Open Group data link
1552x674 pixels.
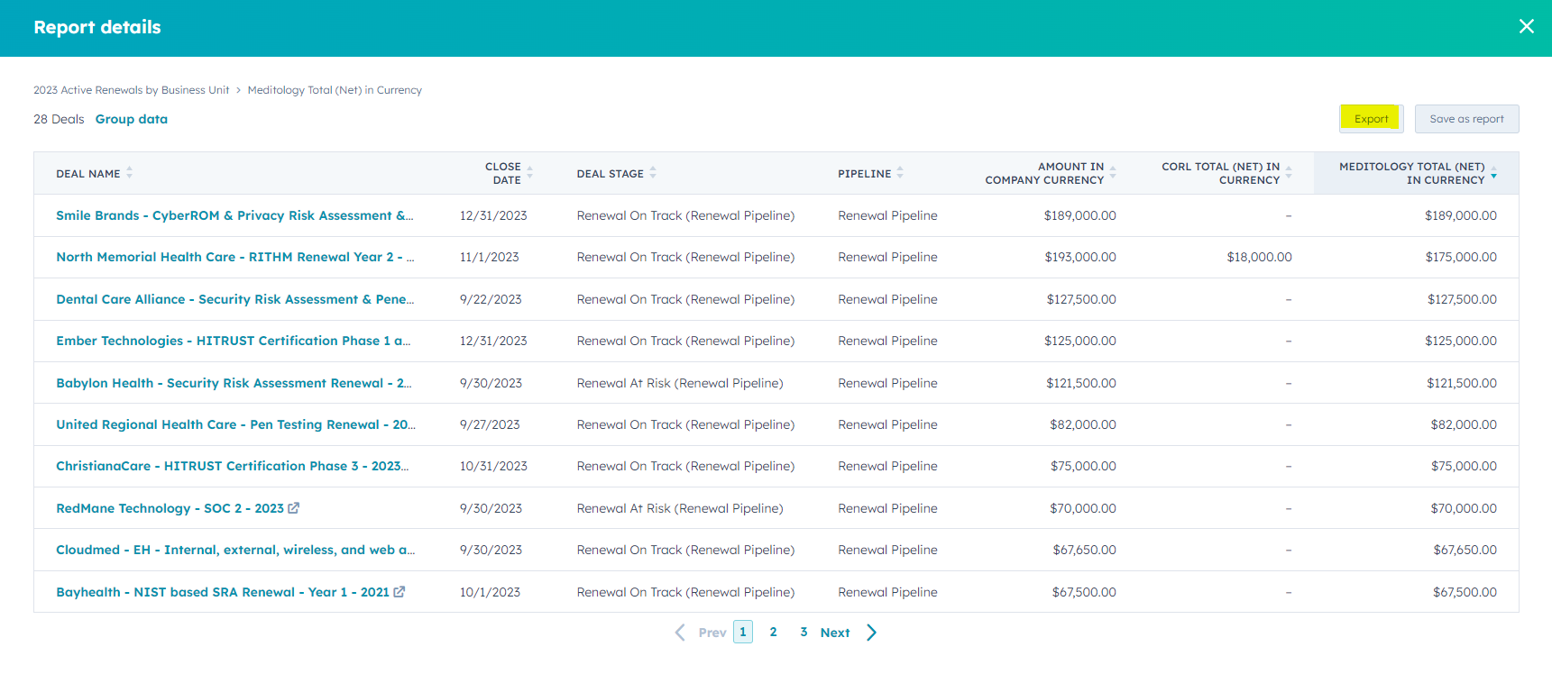(132, 119)
